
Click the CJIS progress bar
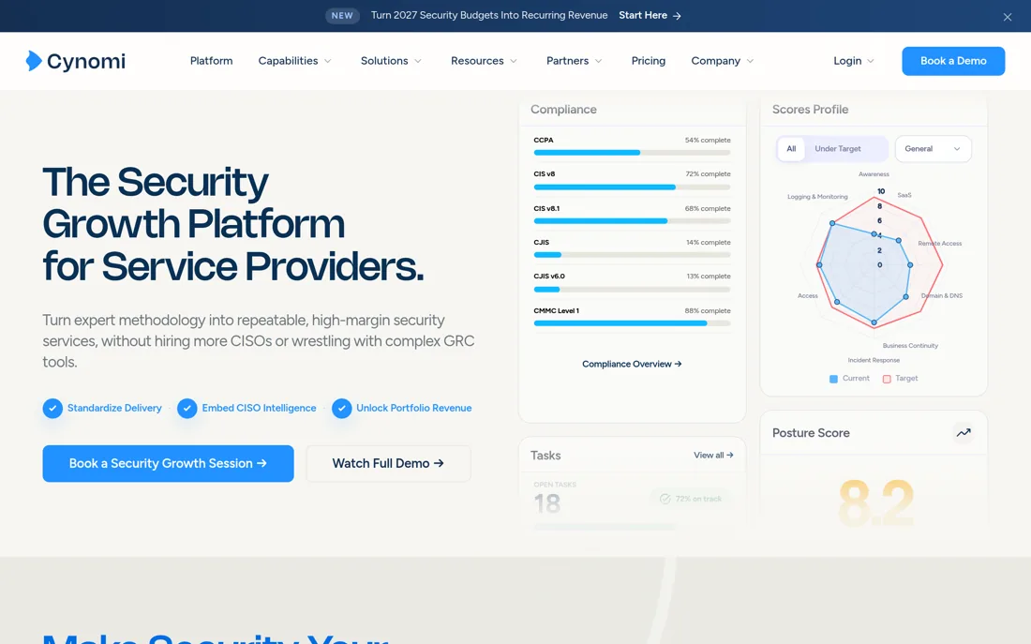632,255
